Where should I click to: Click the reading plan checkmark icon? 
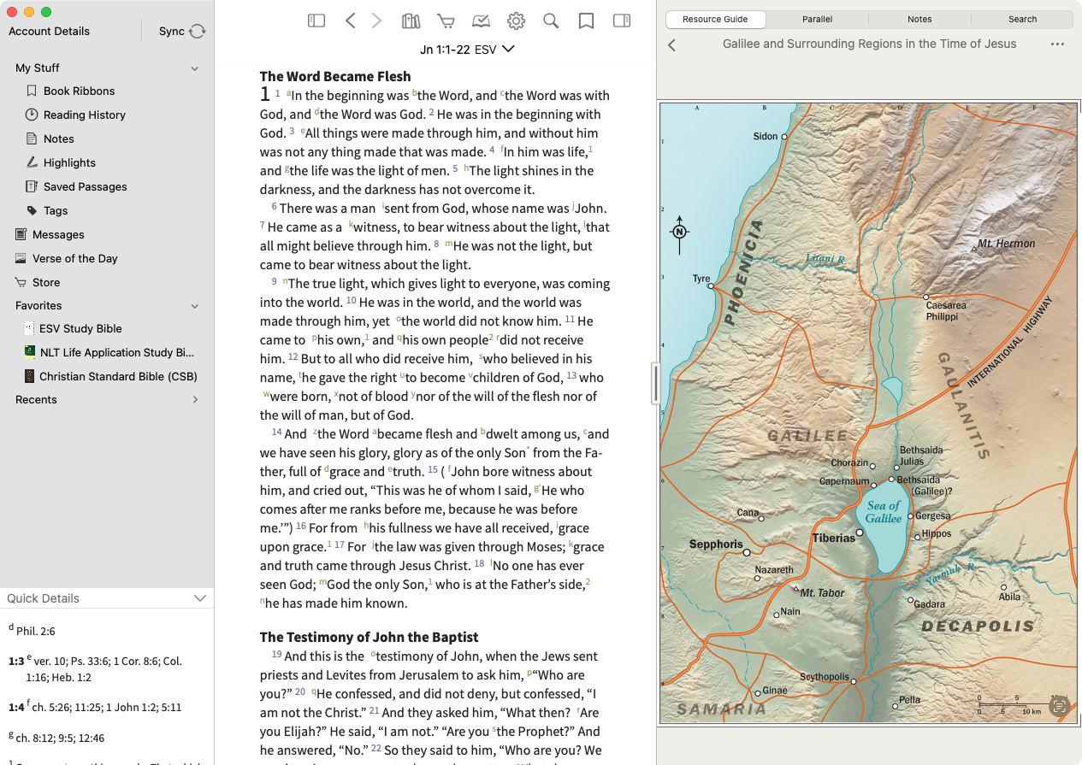(481, 21)
